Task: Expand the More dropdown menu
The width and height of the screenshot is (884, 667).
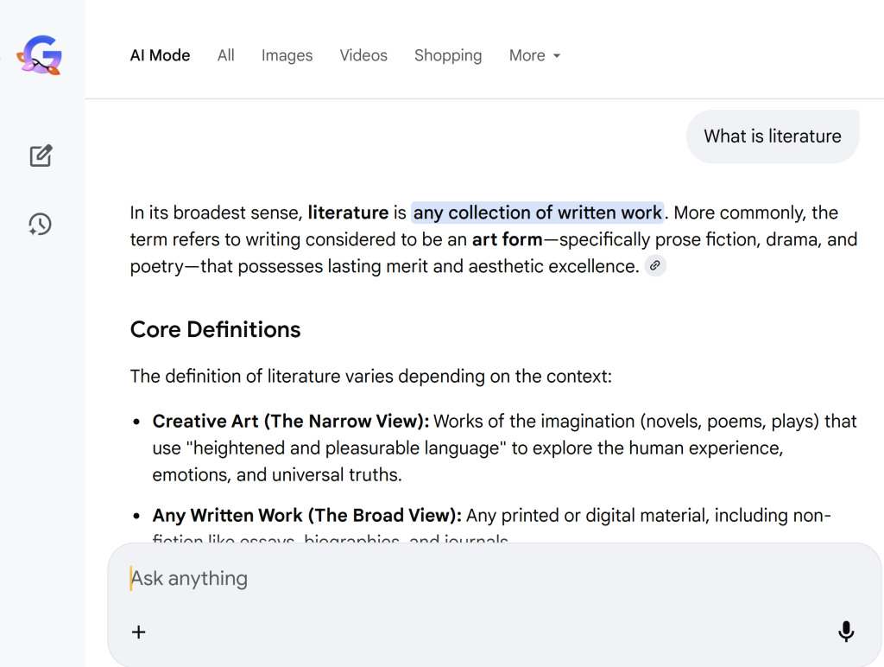Action: click(x=534, y=55)
